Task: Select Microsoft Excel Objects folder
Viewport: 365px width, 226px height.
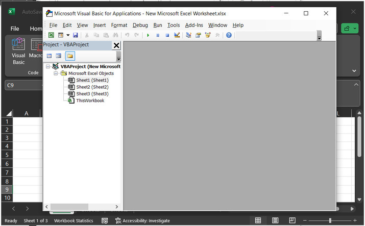Action: click(x=91, y=73)
